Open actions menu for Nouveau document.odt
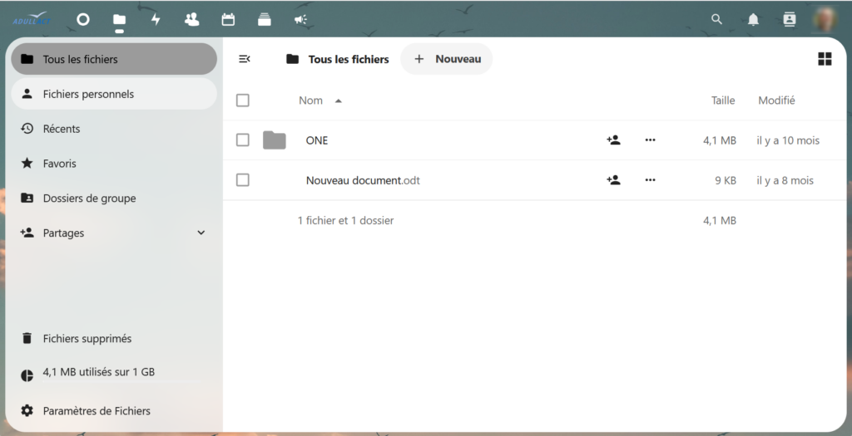Image resolution: width=852 pixels, height=436 pixels. [651, 180]
